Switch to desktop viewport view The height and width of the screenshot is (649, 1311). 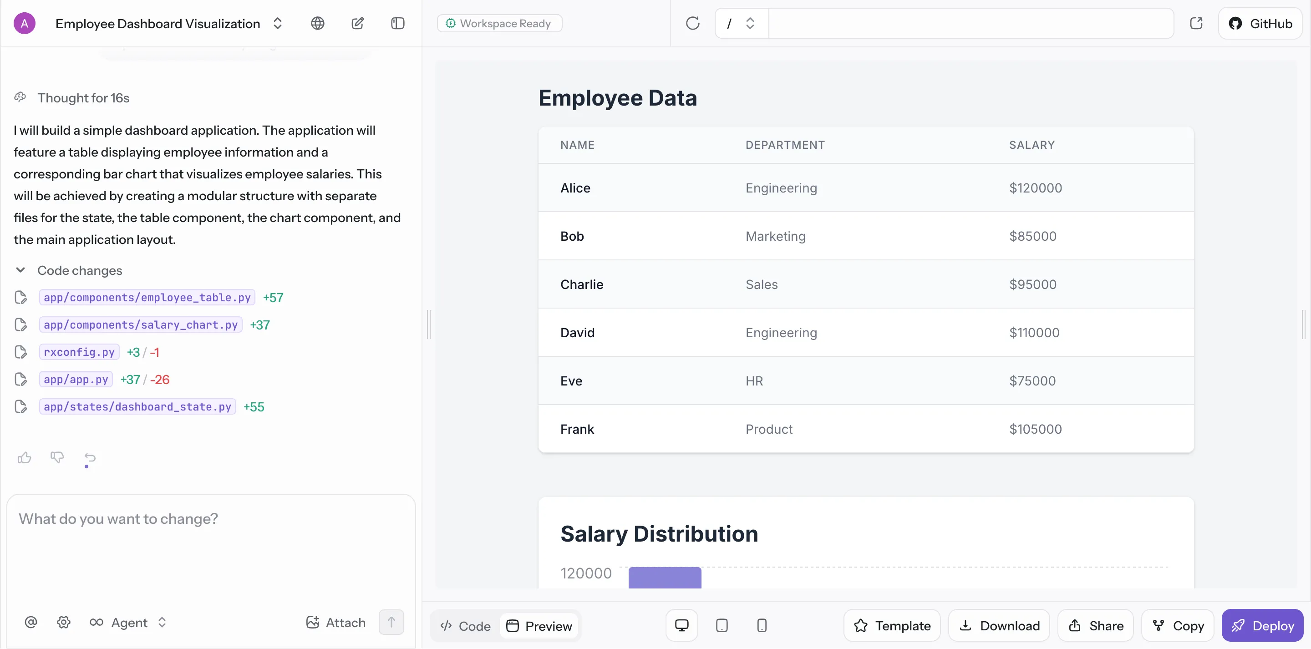pyautogui.click(x=681, y=625)
